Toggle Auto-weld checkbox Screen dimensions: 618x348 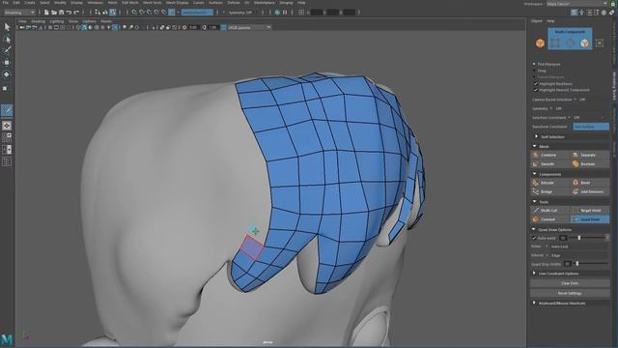click(534, 238)
